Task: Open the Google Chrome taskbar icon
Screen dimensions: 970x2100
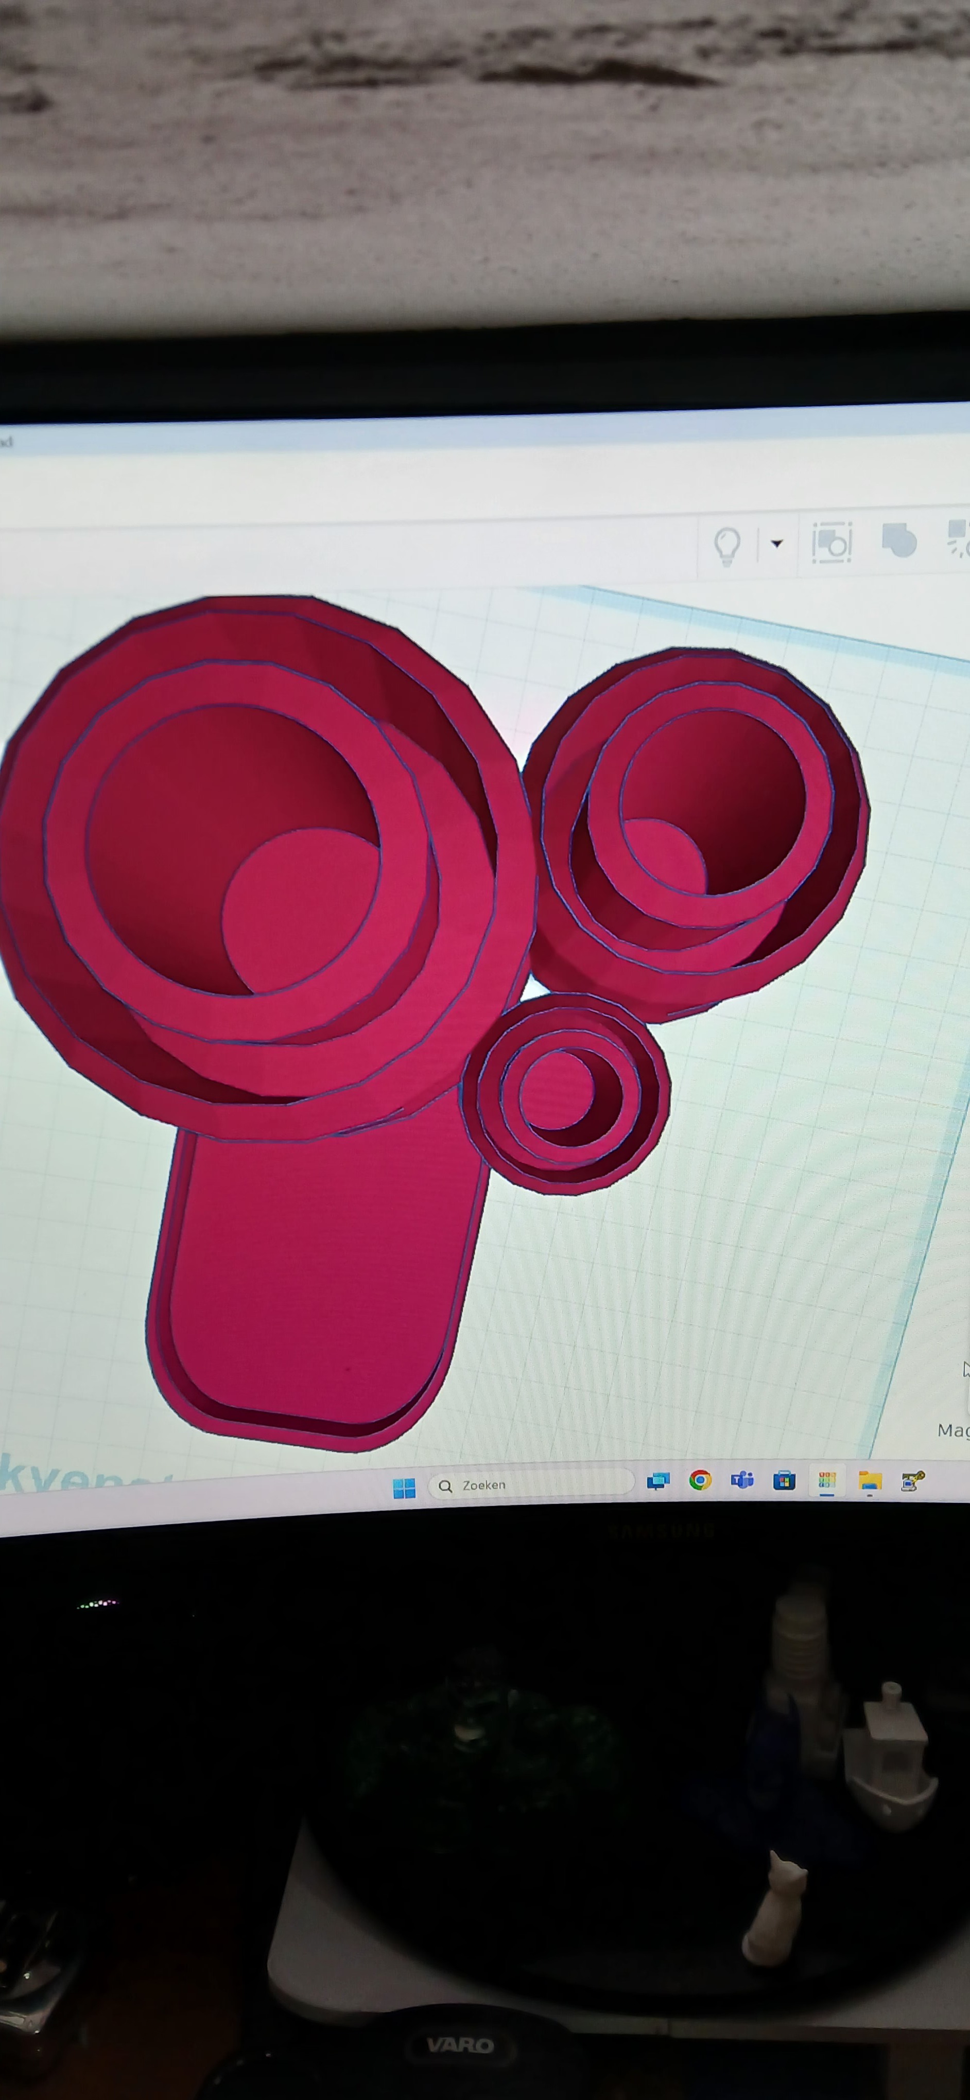Action: pyautogui.click(x=699, y=1480)
